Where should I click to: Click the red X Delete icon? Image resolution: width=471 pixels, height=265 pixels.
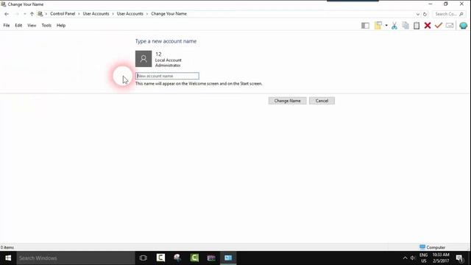(x=428, y=26)
